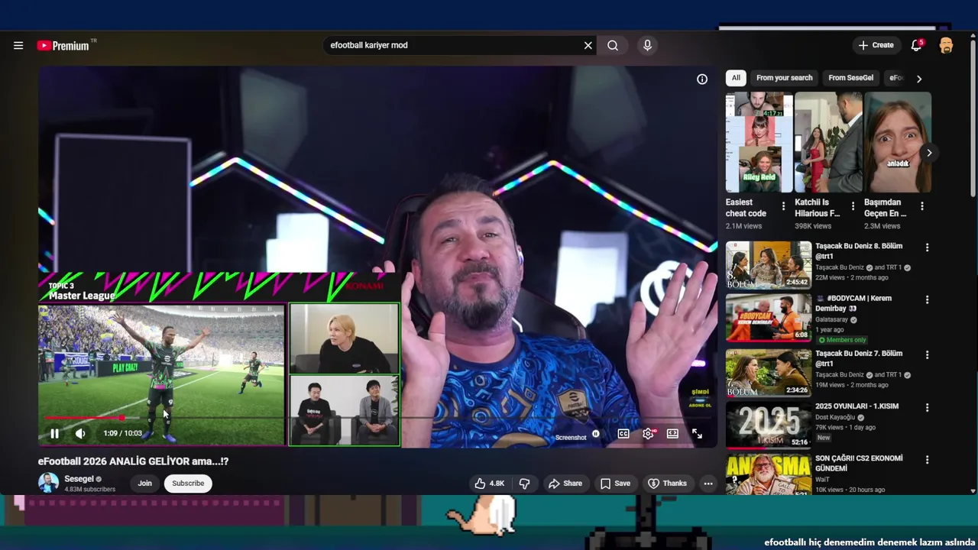Click the 1:09 / 10:03 time display
Viewport: 978px width, 550px height.
pos(122,433)
